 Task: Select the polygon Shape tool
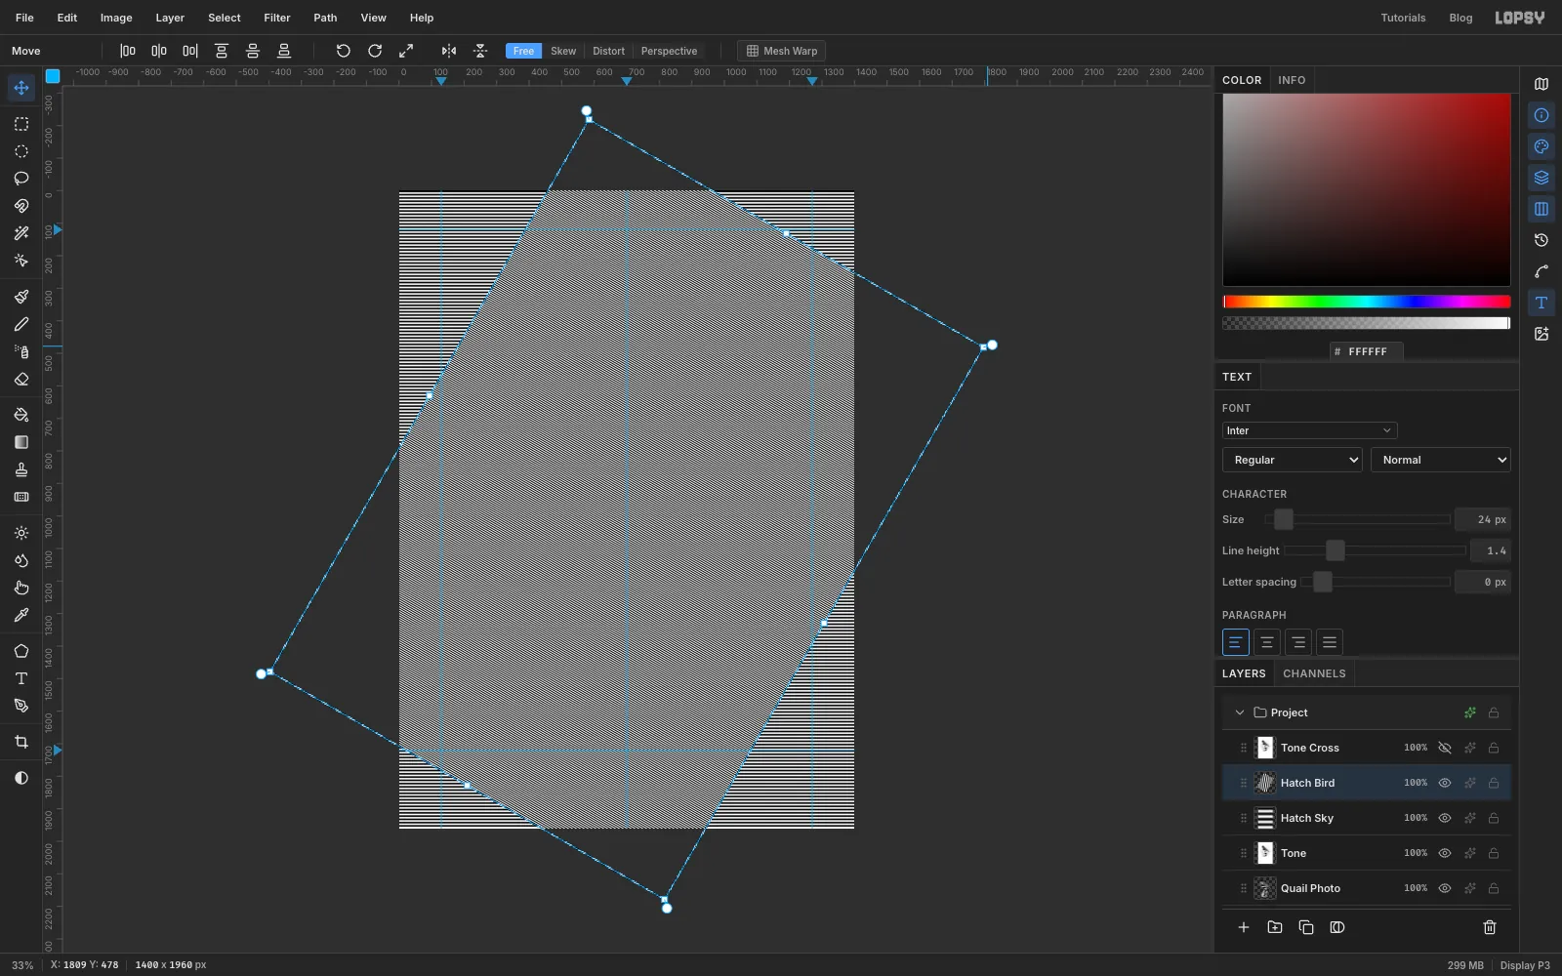21,651
